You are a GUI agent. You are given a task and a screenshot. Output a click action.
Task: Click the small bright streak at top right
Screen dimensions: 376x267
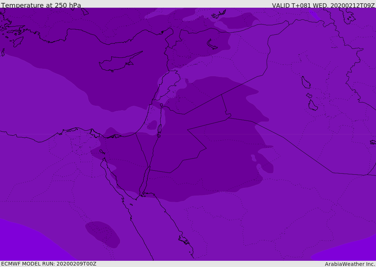(x=314, y=15)
